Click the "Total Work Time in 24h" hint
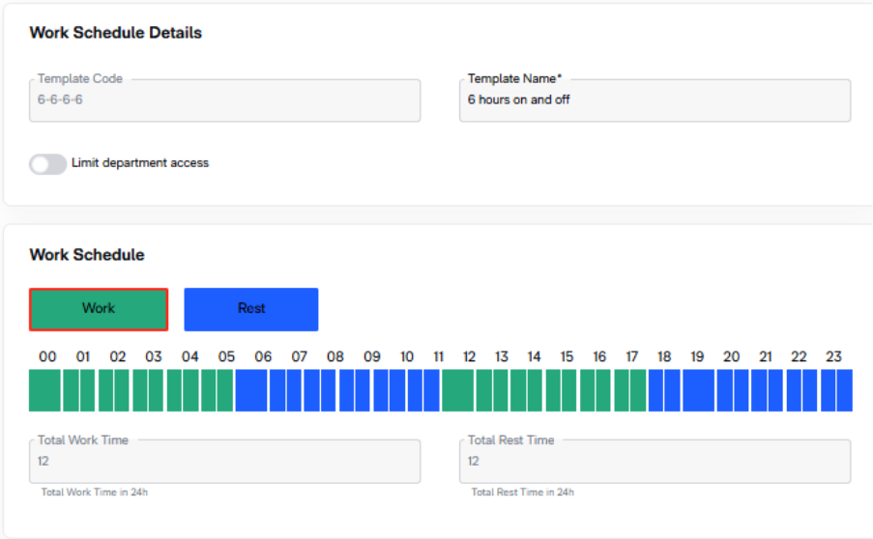The image size is (873, 539). pos(94,493)
